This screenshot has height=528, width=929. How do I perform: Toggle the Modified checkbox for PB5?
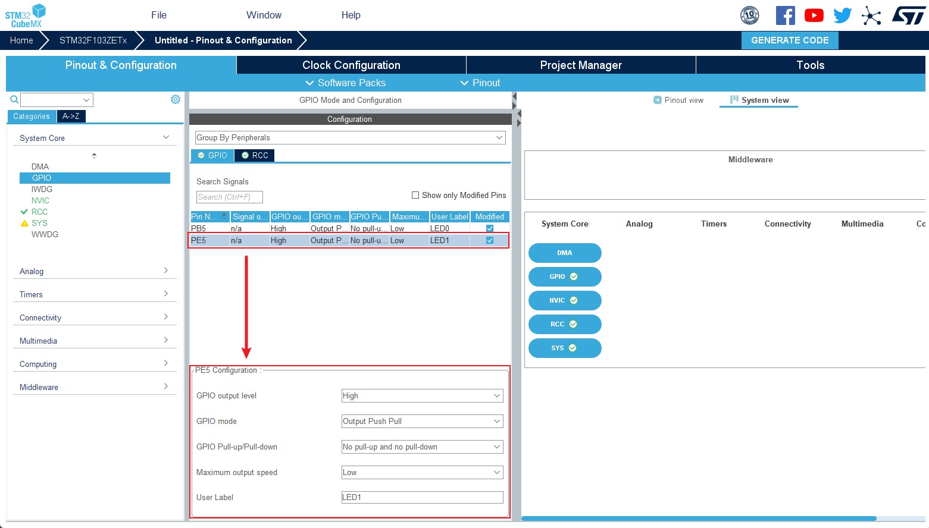click(490, 228)
